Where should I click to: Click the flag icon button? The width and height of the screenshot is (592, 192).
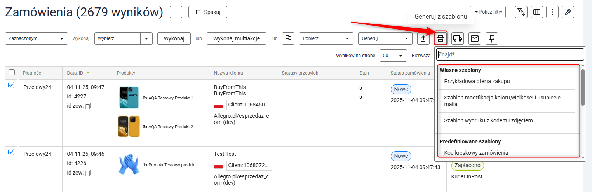tap(288, 38)
